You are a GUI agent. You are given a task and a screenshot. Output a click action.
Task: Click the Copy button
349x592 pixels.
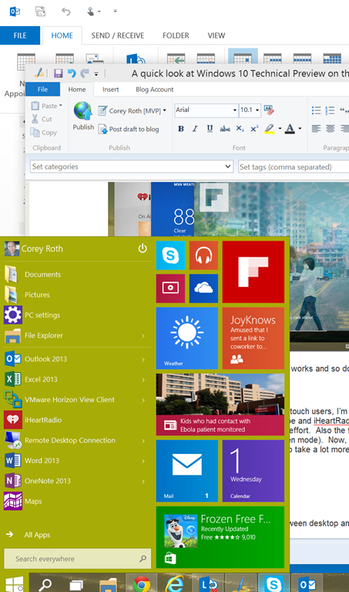44,133
